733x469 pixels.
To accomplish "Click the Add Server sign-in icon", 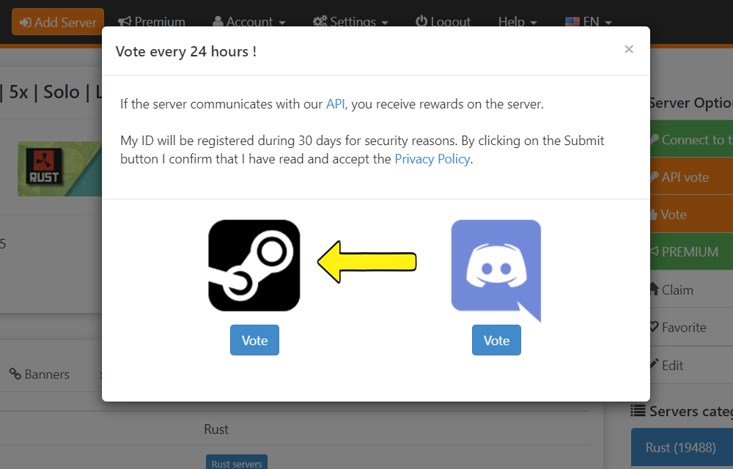I will (25, 23).
